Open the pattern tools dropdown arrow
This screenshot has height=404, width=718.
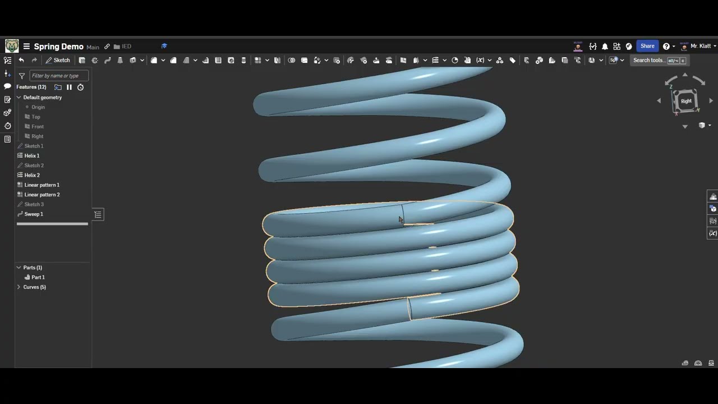[x=267, y=60]
